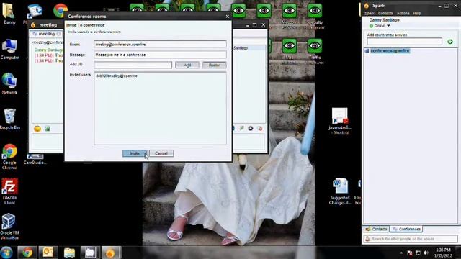Open Outlook from the taskbar
Viewport: 461px width, 259px height.
click(48, 253)
